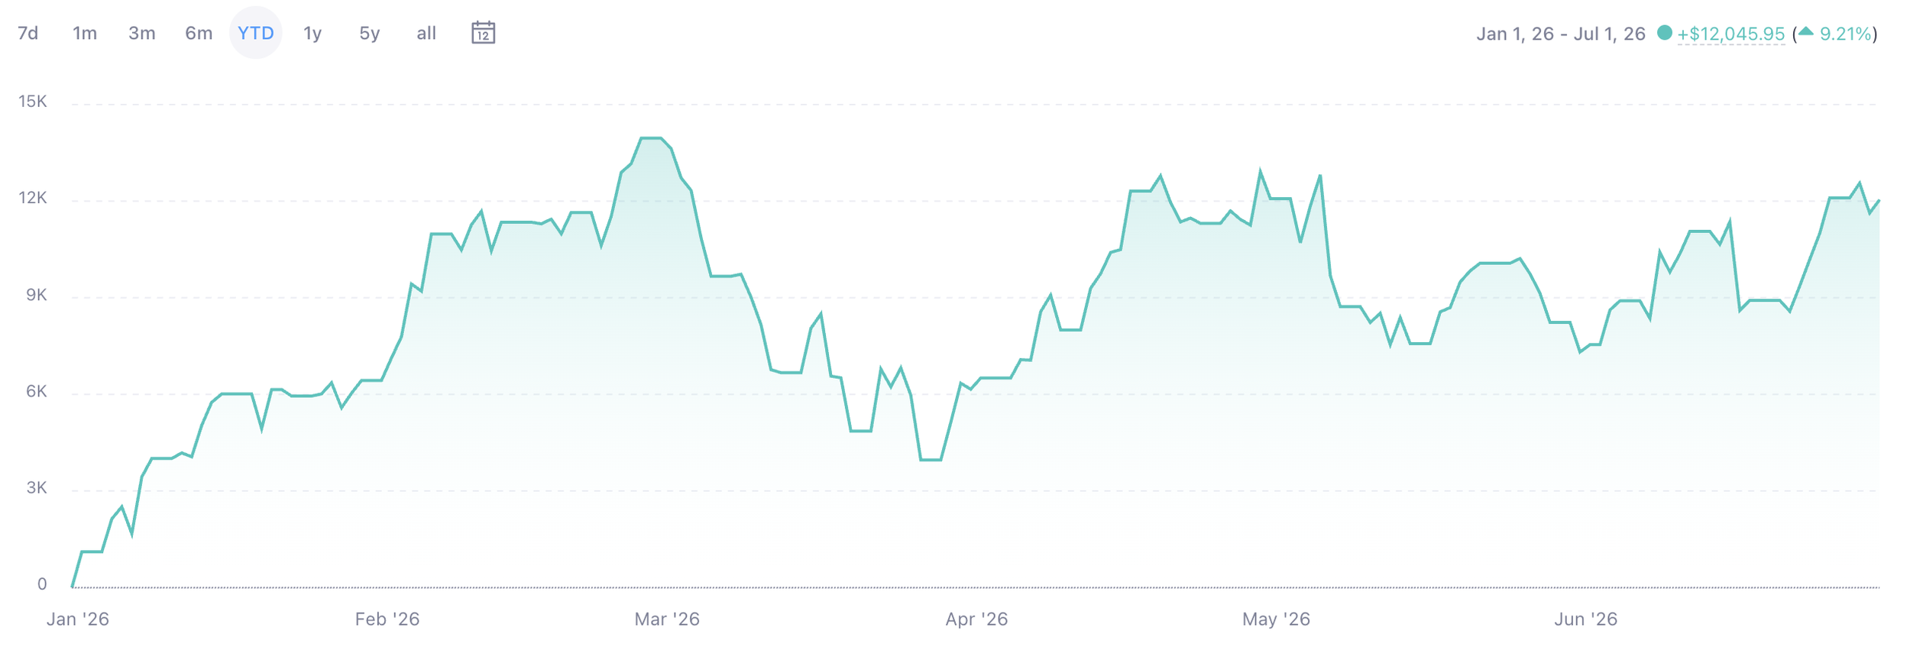Click the May '26 axis label
Viewport: 1910px width, 660px height.
tap(1276, 620)
